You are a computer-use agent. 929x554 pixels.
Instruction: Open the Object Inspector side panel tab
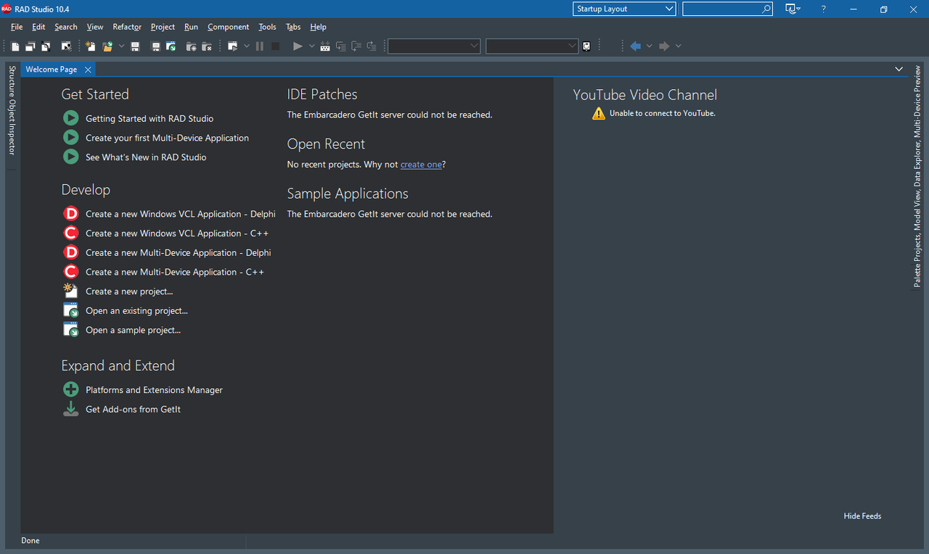coord(12,128)
